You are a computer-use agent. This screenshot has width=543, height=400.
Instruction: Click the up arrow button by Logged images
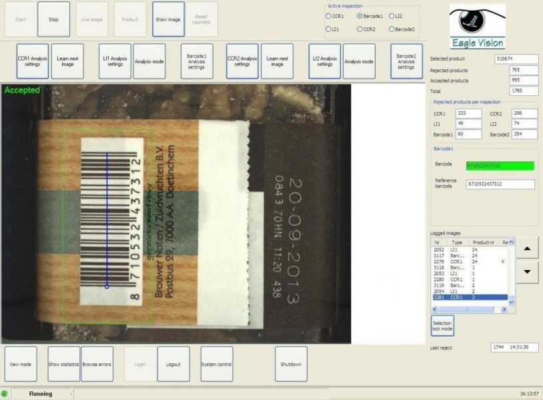click(x=527, y=248)
